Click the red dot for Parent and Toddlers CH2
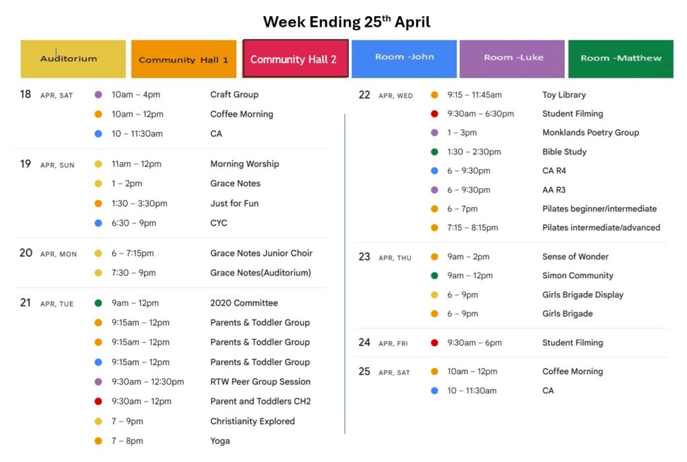The height and width of the screenshot is (462, 687). 99,402
